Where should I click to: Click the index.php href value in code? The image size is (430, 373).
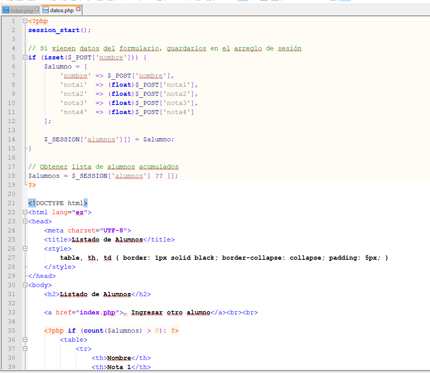pos(97,312)
